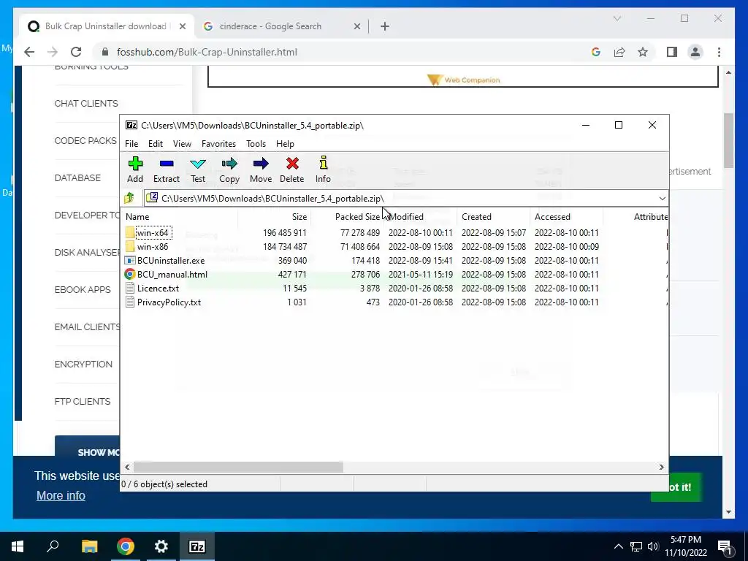Show hidden system tray icons
This screenshot has width=748, height=561.
point(618,546)
